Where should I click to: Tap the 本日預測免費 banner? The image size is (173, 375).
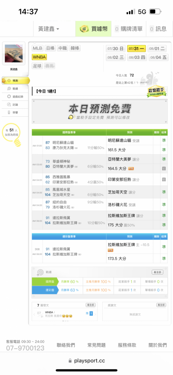click(100, 111)
